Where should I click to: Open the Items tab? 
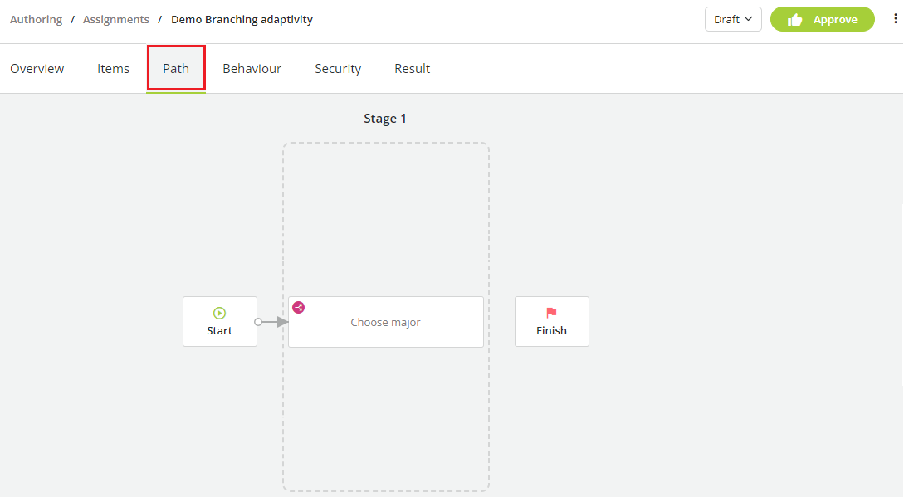[x=113, y=68]
